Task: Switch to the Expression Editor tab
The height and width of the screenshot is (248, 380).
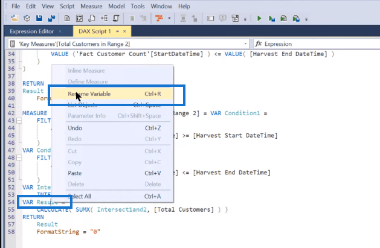Action: (x=32, y=31)
